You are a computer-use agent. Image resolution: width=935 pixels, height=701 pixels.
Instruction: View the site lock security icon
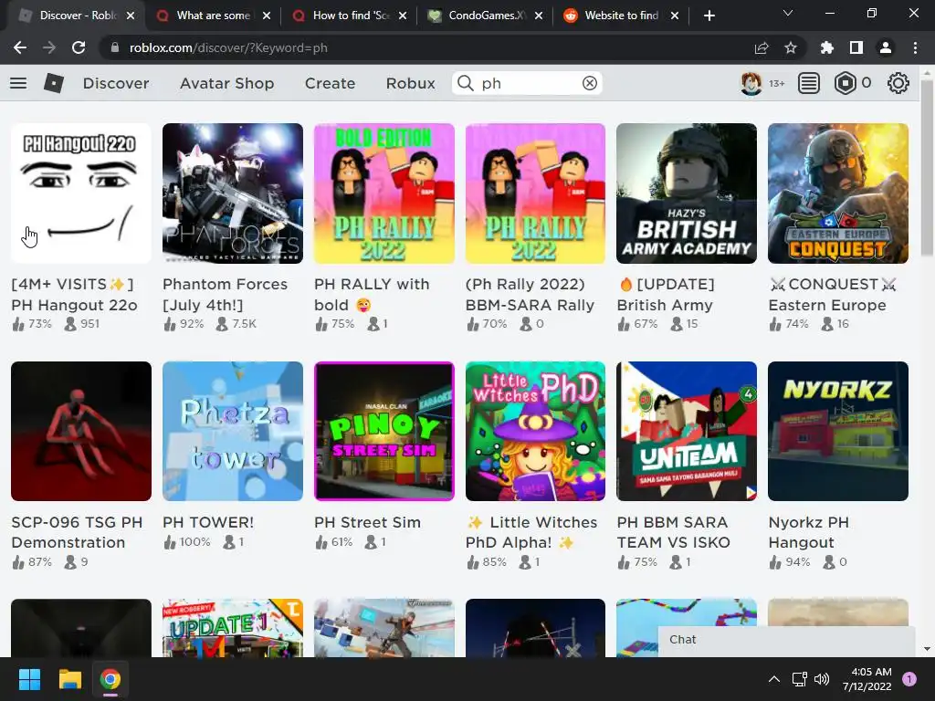point(115,47)
